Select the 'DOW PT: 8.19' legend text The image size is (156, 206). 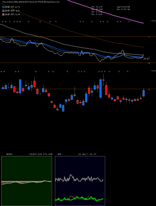click(x=12, y=14)
